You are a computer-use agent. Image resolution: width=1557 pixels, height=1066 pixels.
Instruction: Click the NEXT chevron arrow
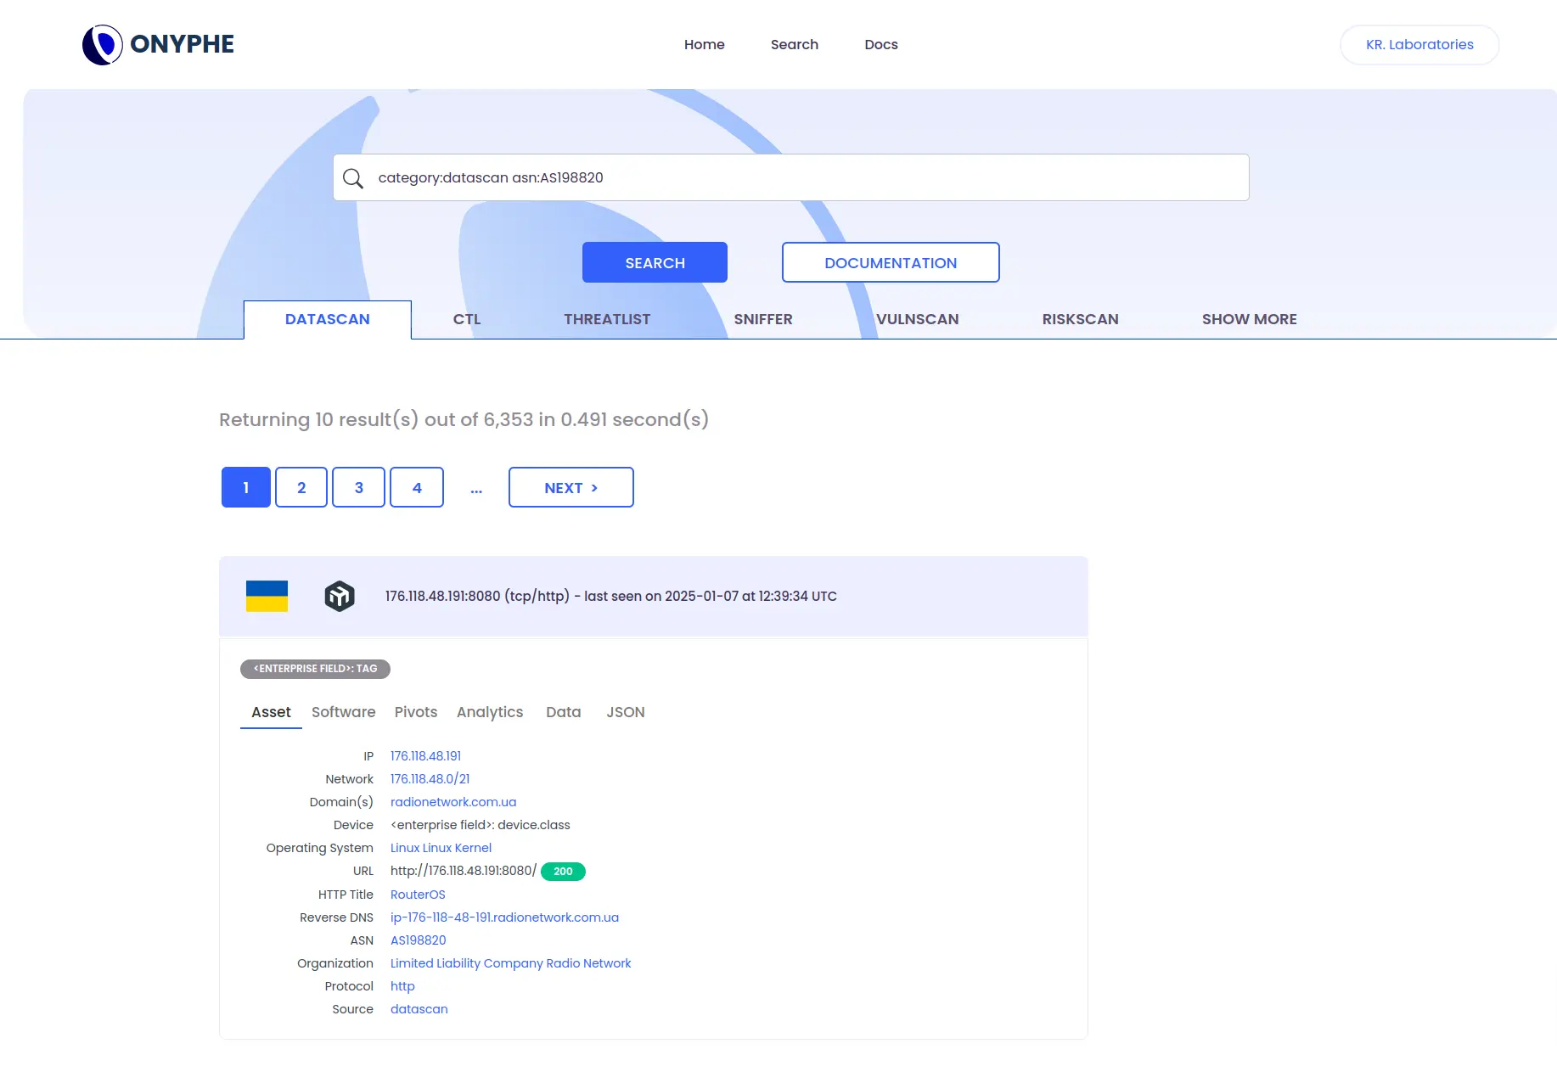click(595, 487)
